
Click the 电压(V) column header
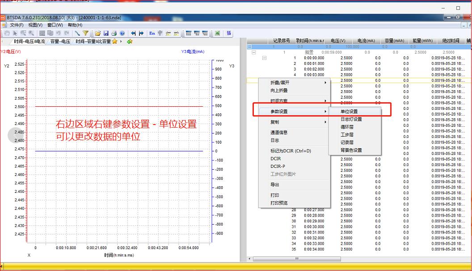[338, 41]
